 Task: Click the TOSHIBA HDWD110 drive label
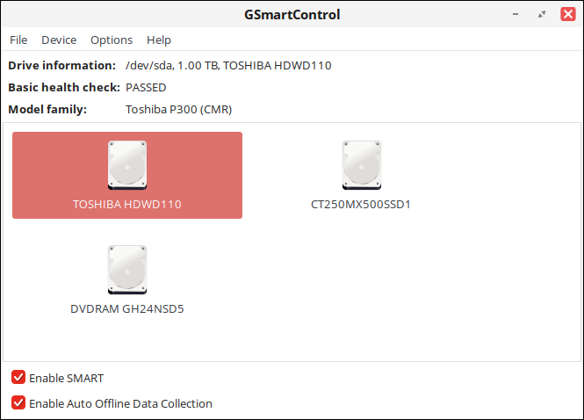pyautogui.click(x=127, y=205)
